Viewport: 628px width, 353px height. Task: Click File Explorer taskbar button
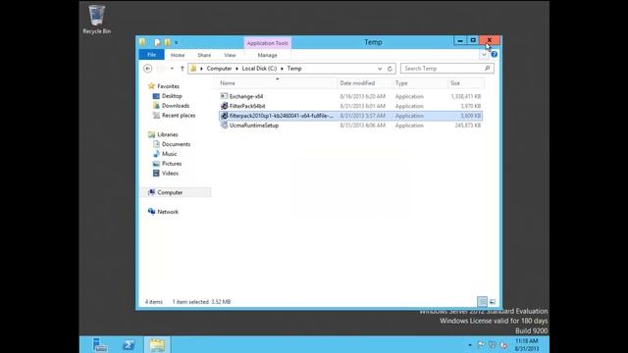pos(157,345)
